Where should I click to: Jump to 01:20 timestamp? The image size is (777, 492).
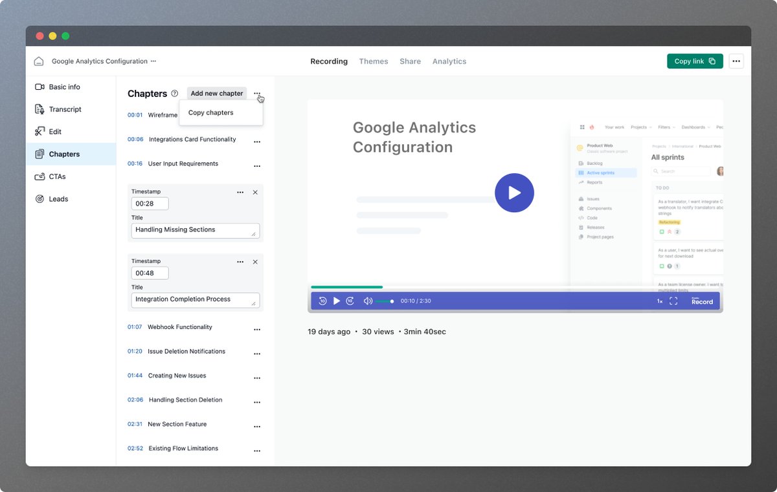(x=135, y=352)
